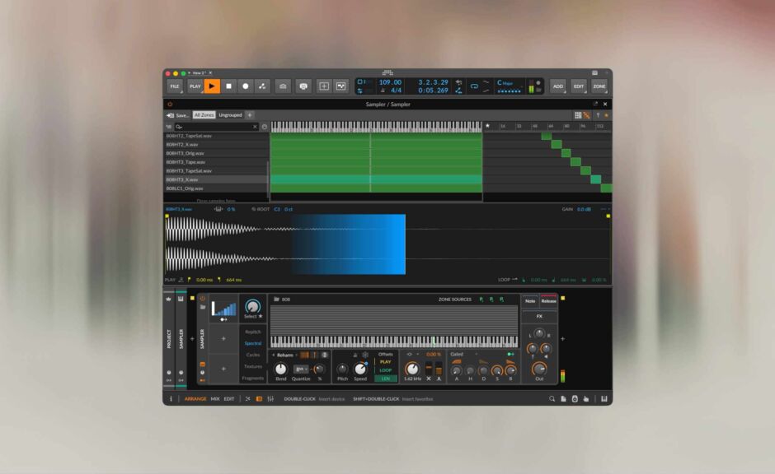The image size is (775, 474).
Task: Choose the Textures playback mode
Action: tap(252, 366)
